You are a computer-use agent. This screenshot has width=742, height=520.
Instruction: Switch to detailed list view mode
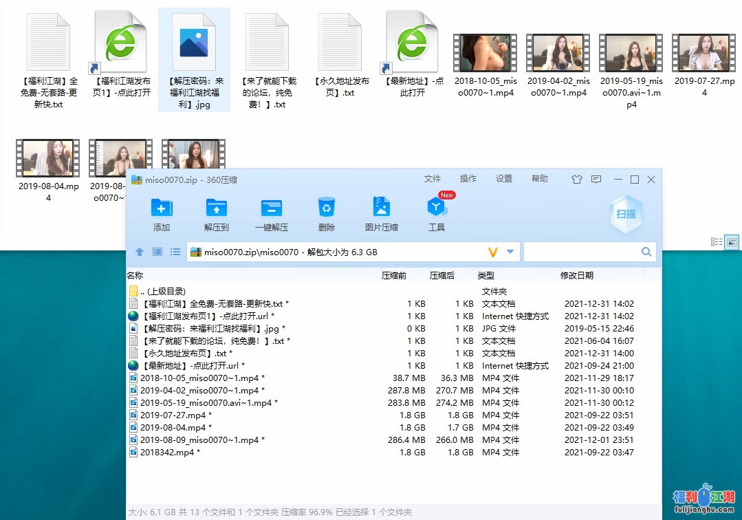pyautogui.click(x=716, y=241)
